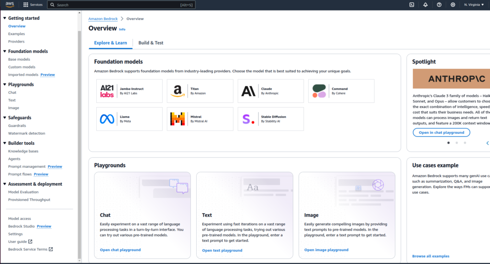Collapse the Assessment & deployment section
Viewport: 490px width, 264px height.
click(x=5, y=184)
